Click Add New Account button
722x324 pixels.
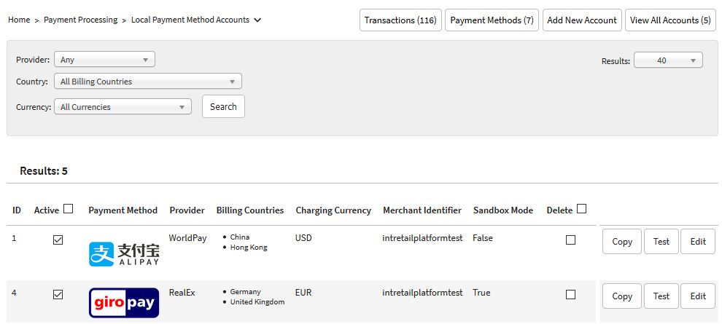tap(581, 20)
